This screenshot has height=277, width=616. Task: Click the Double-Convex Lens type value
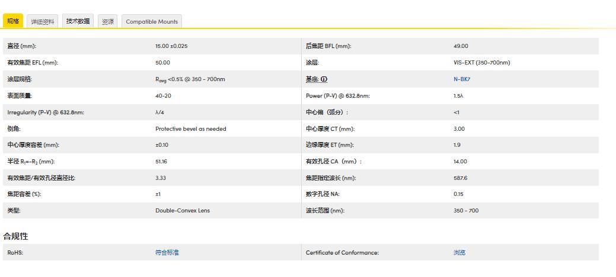[x=183, y=211]
